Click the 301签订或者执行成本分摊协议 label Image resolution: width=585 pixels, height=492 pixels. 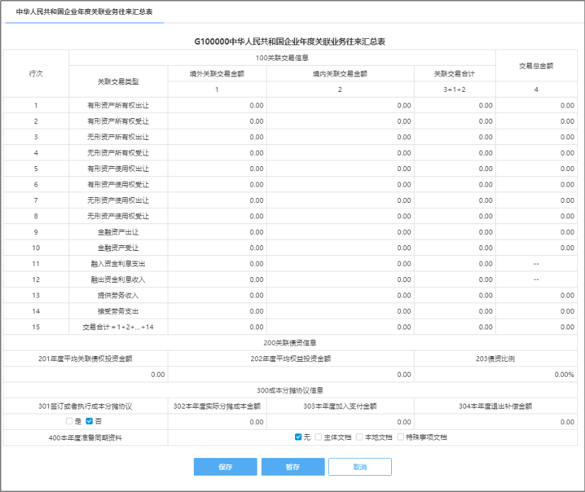85,406
